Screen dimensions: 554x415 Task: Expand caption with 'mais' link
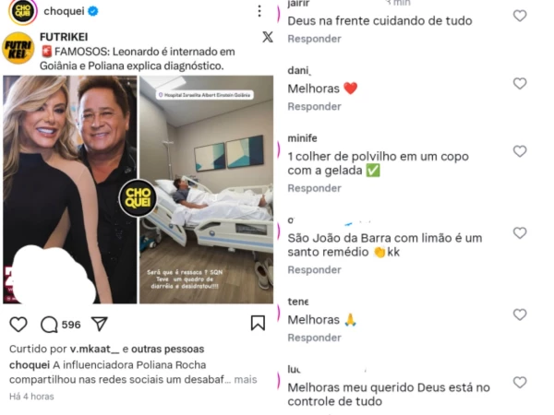pyautogui.click(x=246, y=380)
